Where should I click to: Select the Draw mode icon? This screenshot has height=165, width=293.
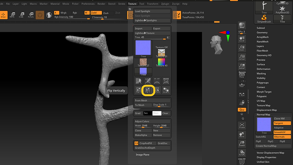click(3, 15)
